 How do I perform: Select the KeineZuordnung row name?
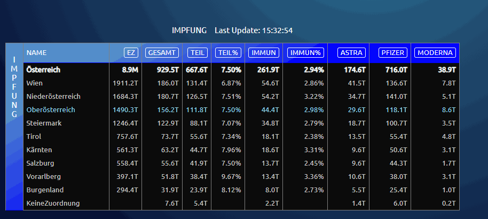pos(53,204)
